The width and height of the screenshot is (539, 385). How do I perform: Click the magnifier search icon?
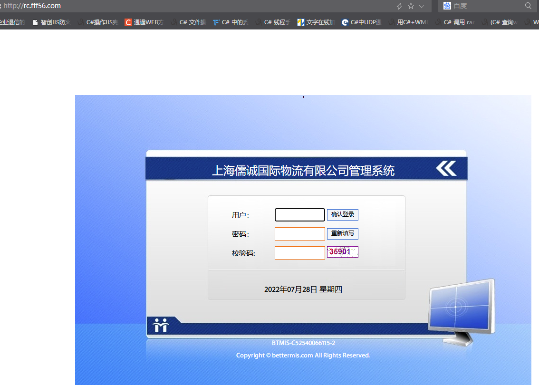527,6
